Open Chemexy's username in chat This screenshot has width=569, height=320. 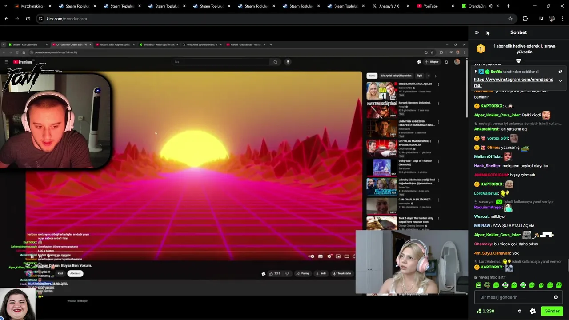(483, 244)
